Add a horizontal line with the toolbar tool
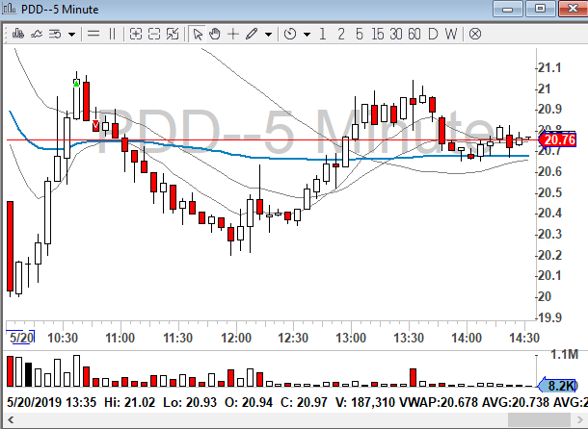This screenshot has width=588, height=429. 94,35
